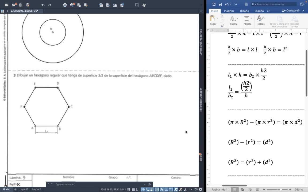Click Página 1 de 1 in Word status bar
The image size is (308, 192).
click(220, 189)
